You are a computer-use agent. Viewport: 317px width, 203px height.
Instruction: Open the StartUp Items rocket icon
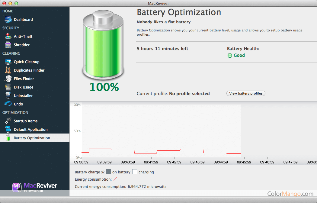click(8, 121)
